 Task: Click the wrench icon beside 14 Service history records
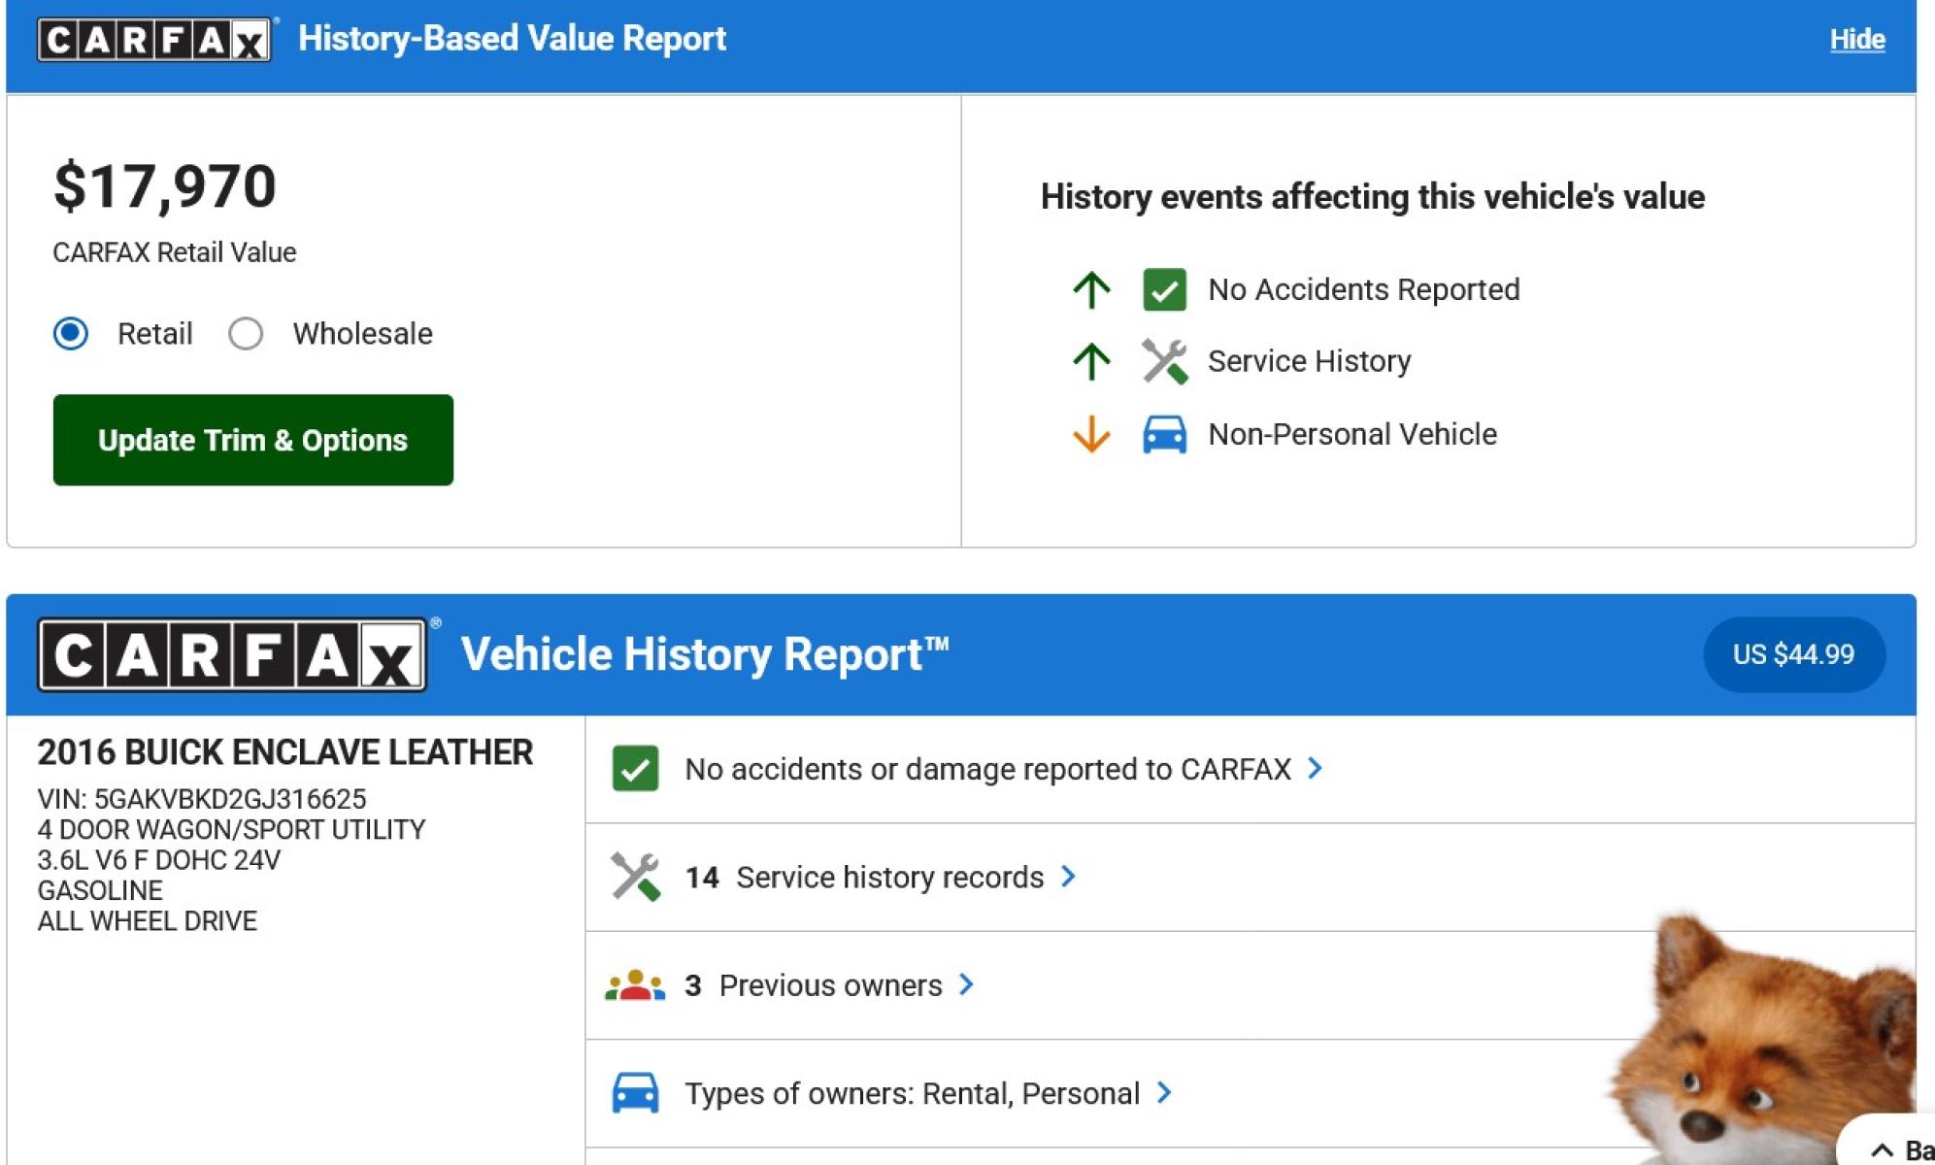[x=635, y=877]
